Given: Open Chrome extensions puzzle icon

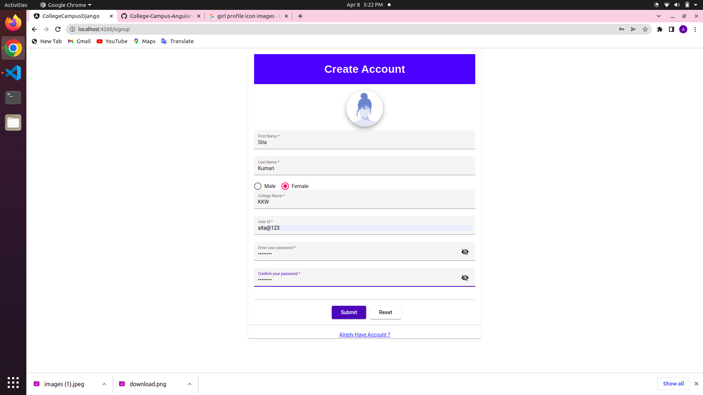Looking at the screenshot, I should 660,29.
